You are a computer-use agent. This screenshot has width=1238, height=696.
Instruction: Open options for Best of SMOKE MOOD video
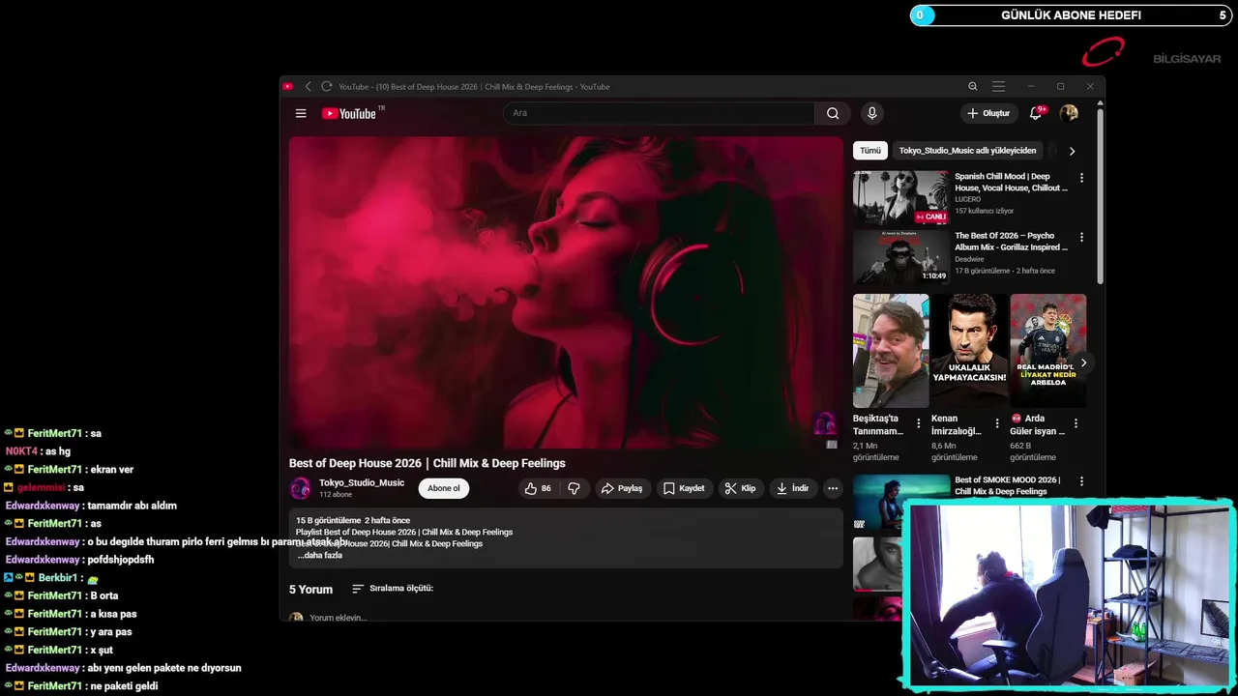1081,481
